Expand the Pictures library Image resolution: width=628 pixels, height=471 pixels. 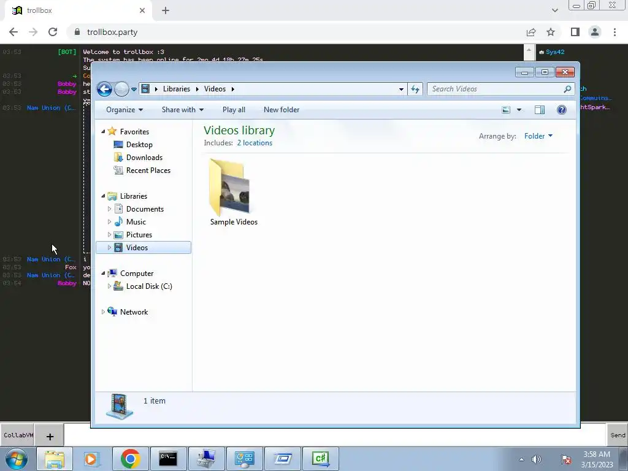coord(109,235)
